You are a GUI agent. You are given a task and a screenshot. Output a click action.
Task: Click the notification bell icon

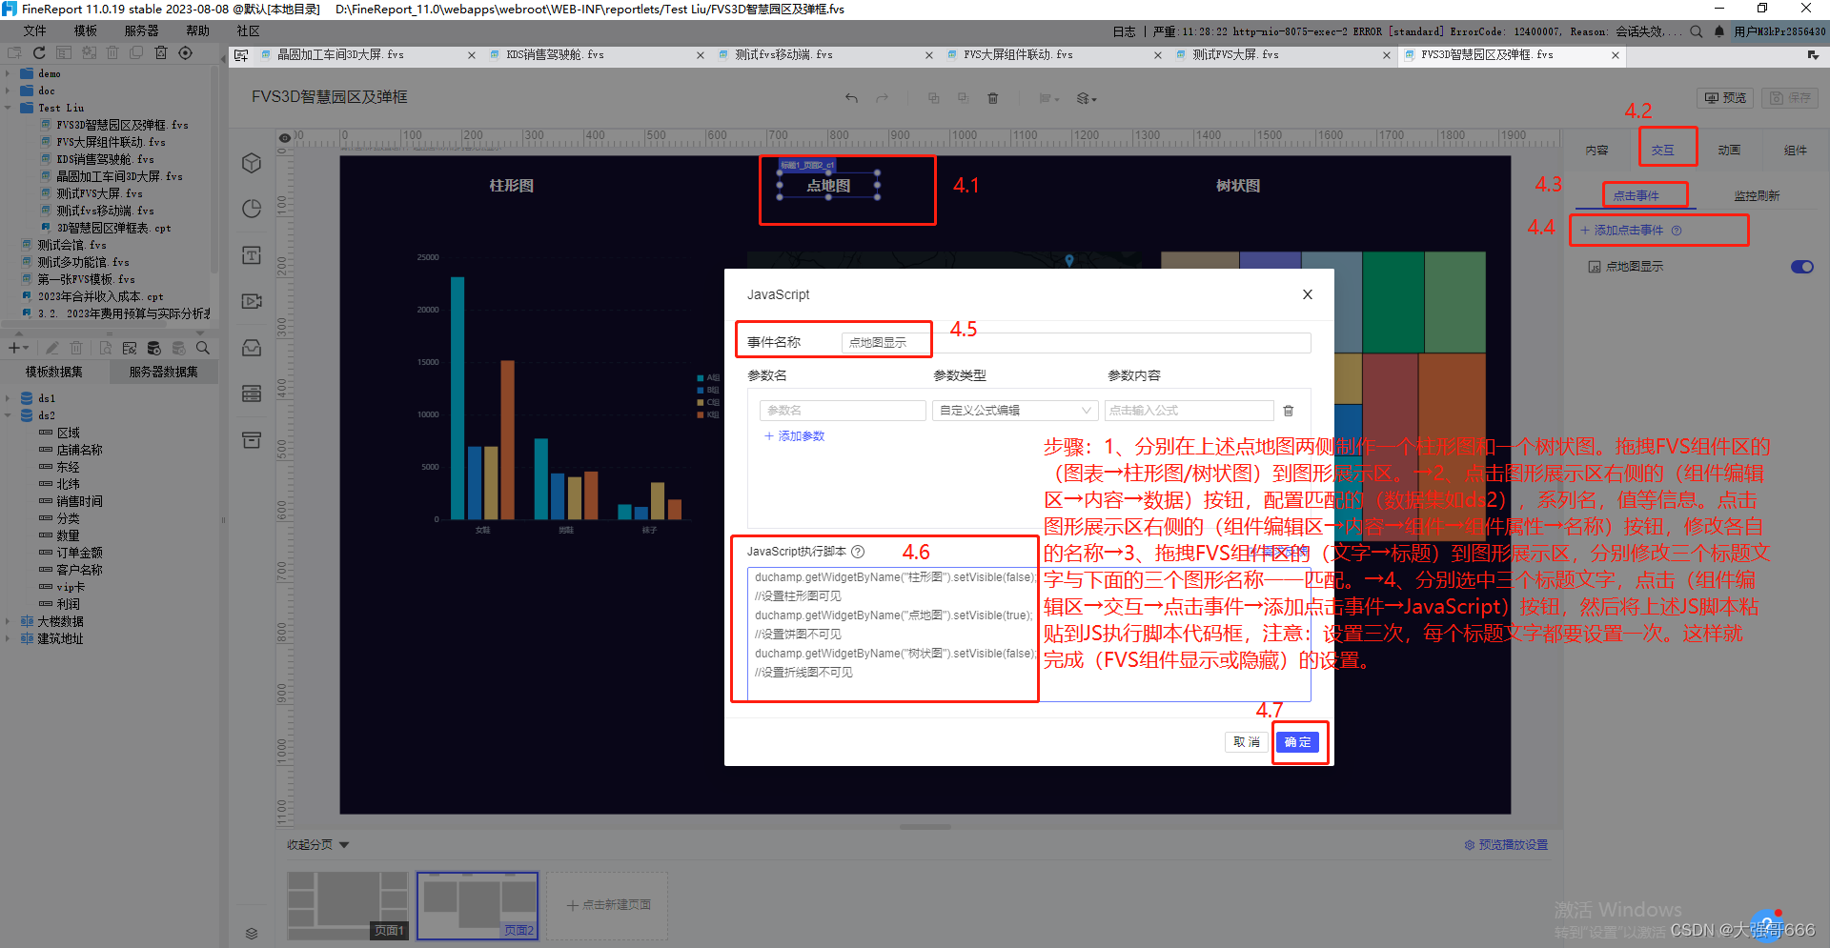point(1718,31)
